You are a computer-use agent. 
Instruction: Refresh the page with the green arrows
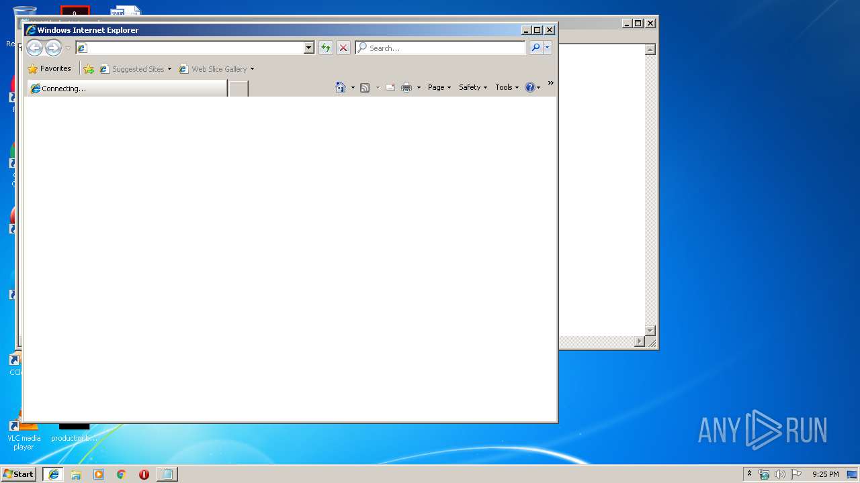click(326, 48)
